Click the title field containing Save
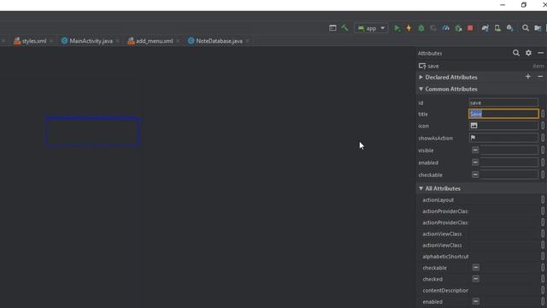Viewport: 547px width, 308px height. click(503, 114)
